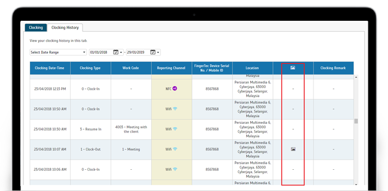388x191 pixels.
Task: Click the 1 - Clock-Out cell
Action: (x=90, y=149)
